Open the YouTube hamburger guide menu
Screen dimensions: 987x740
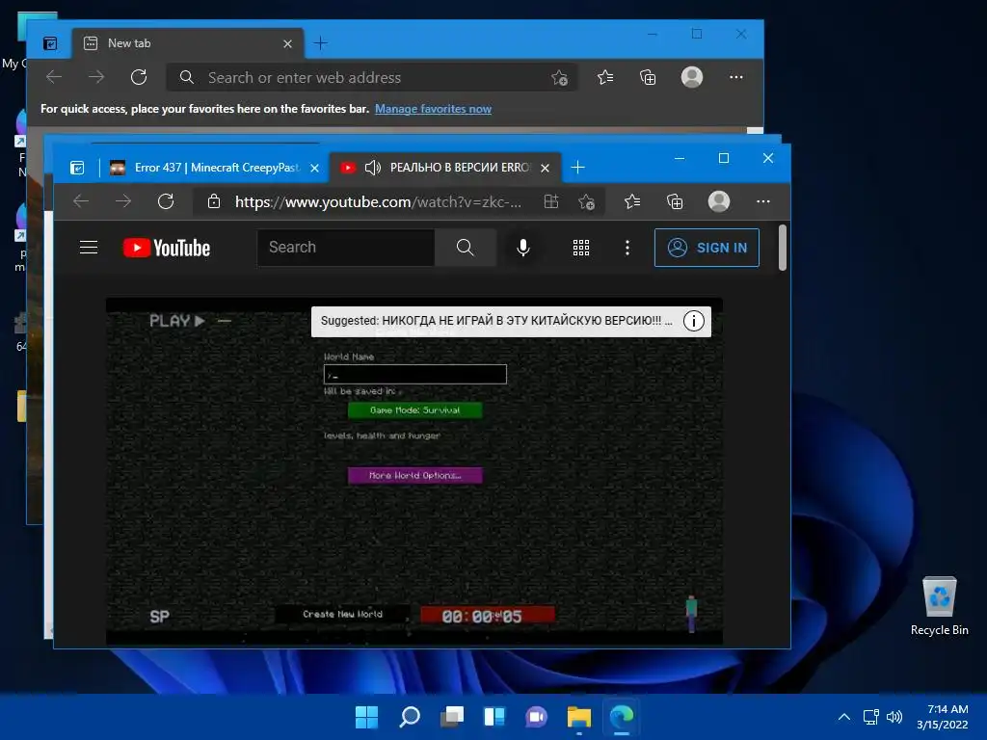coord(89,248)
